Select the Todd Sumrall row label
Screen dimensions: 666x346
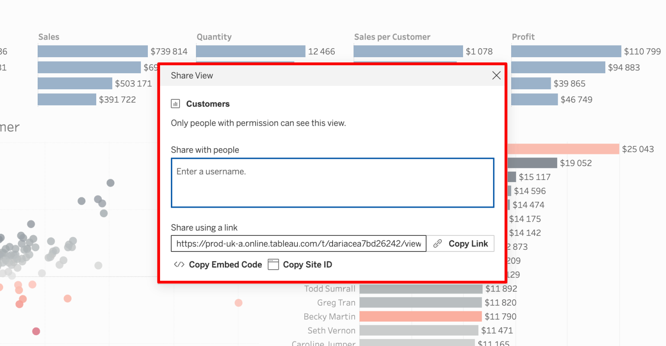(x=330, y=288)
